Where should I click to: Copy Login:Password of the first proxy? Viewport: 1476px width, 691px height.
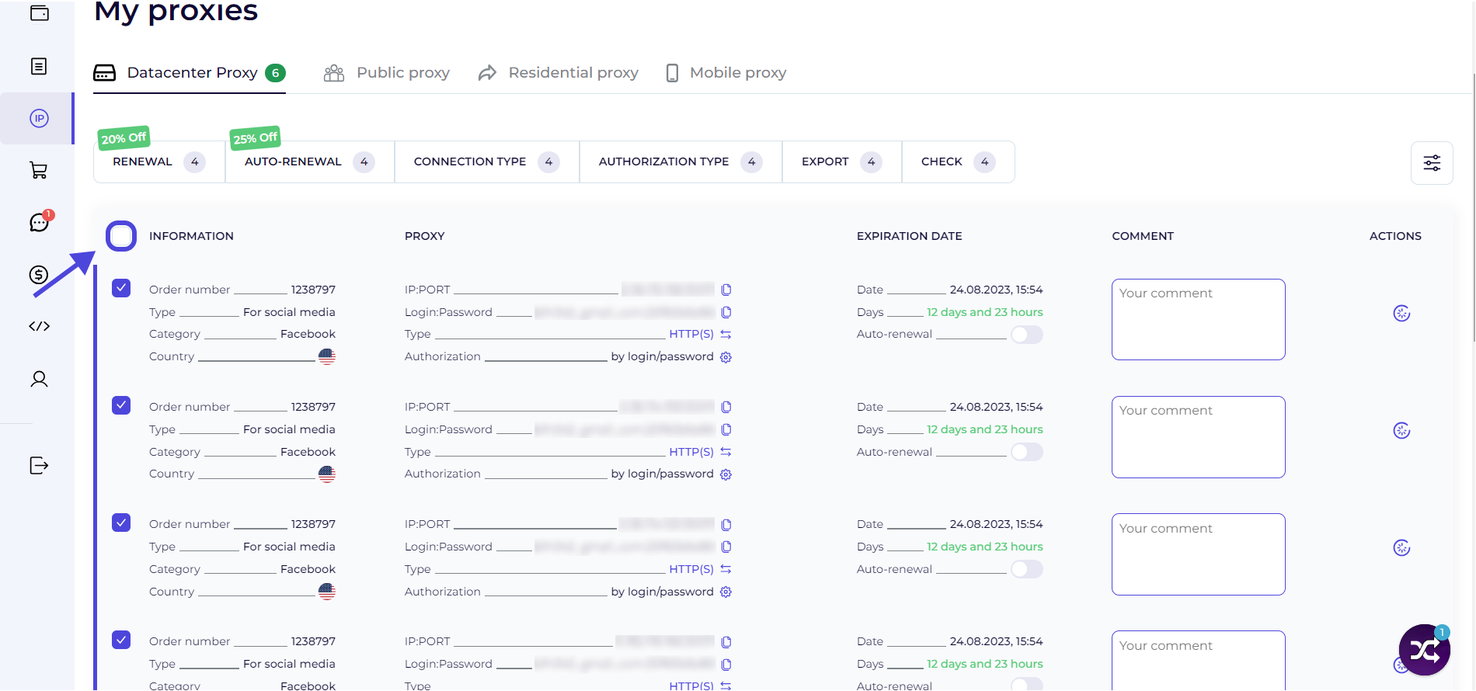click(726, 312)
